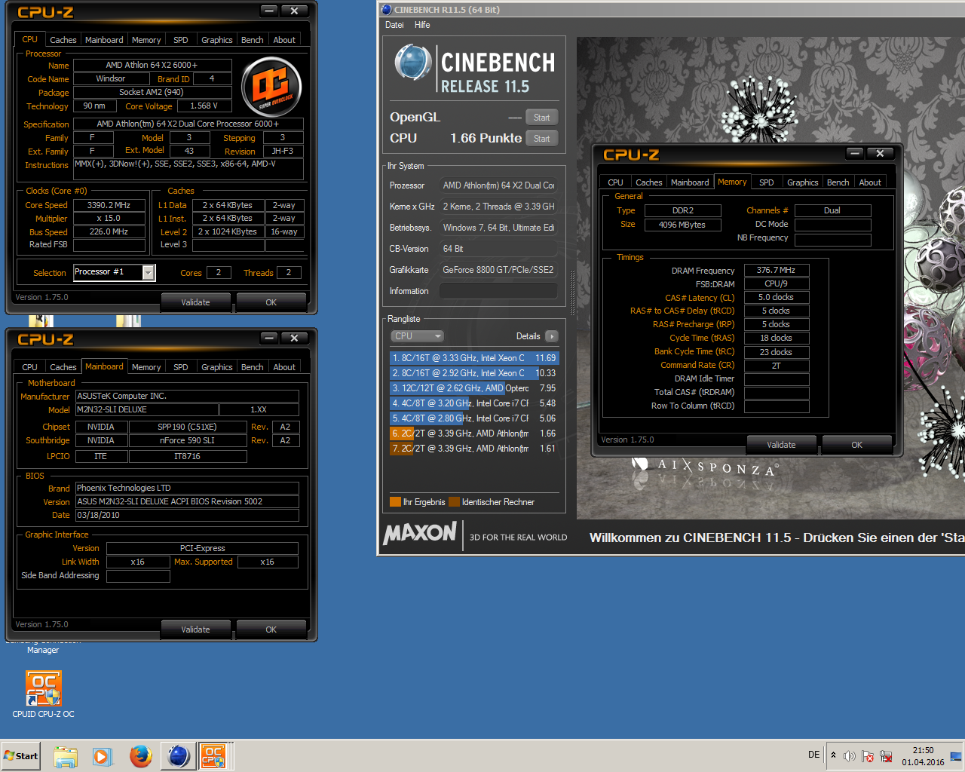The width and height of the screenshot is (965, 772).
Task: Open the Datei menu in Cinebench
Action: 394,25
